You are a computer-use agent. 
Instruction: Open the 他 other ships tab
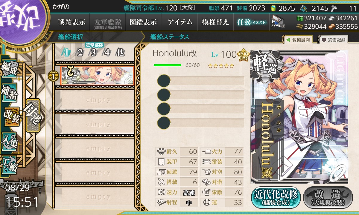[120, 53]
